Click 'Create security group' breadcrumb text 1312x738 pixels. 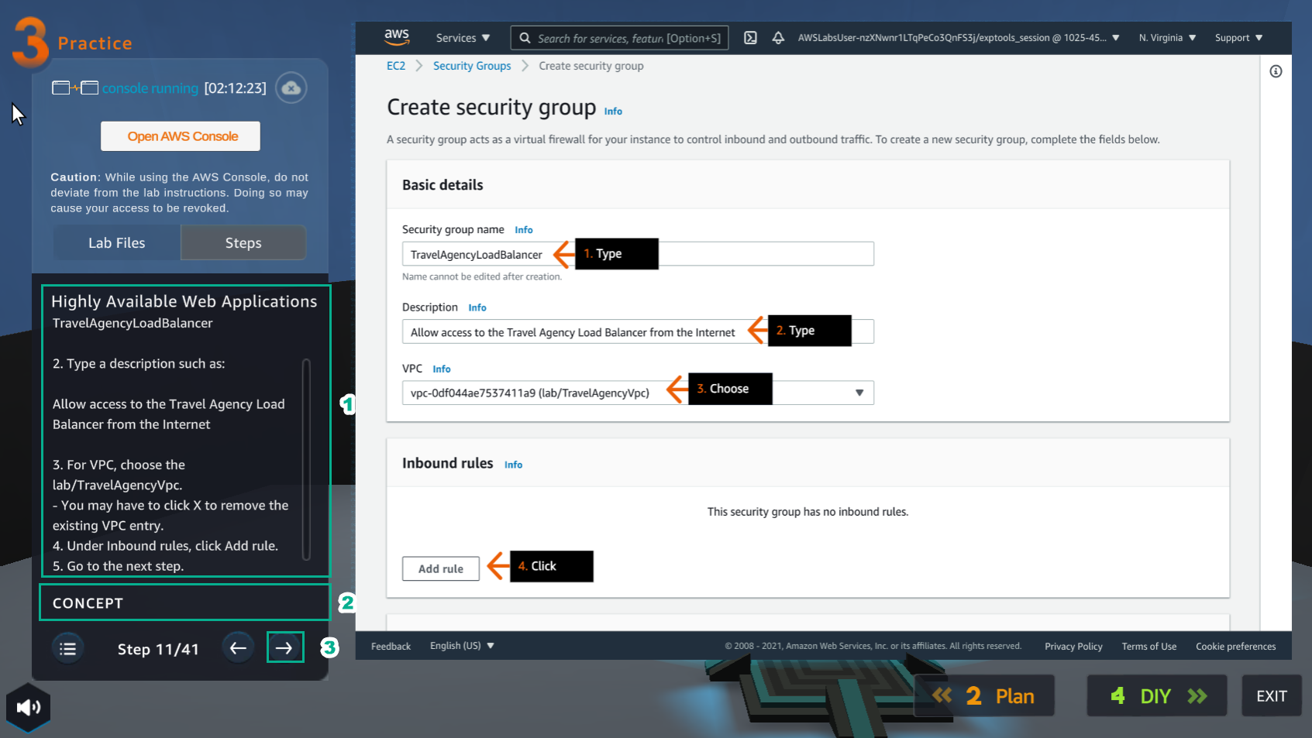click(591, 66)
